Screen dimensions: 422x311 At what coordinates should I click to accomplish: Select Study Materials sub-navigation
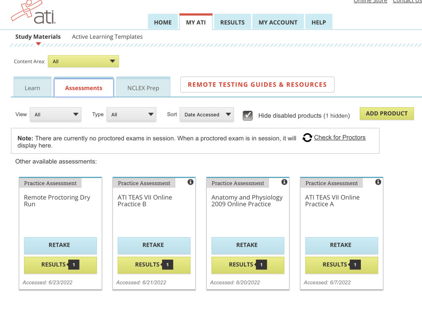(x=38, y=37)
